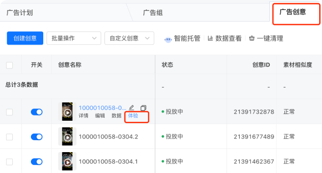Open the 自定义创意 dropdown
Image resolution: width=322 pixels, height=173 pixels.
point(129,38)
